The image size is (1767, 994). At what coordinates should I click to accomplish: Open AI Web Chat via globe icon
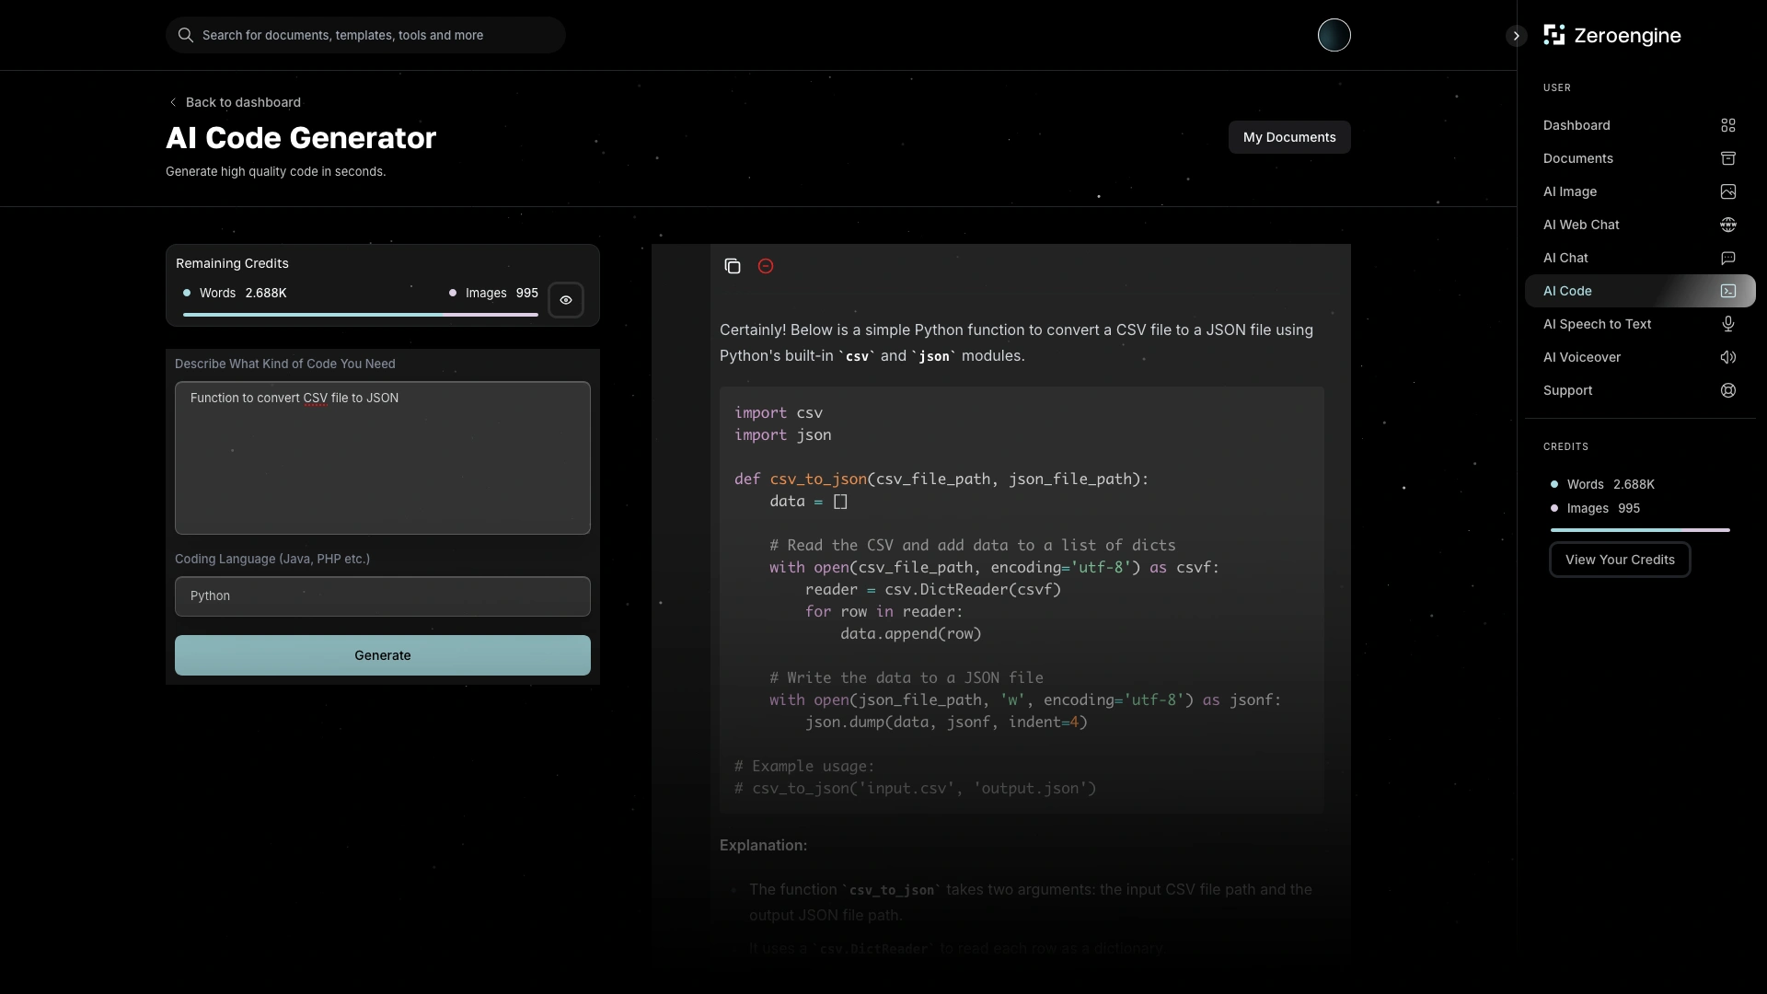[x=1727, y=225]
